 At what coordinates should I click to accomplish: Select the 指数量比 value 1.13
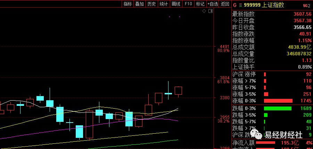tap(307, 60)
